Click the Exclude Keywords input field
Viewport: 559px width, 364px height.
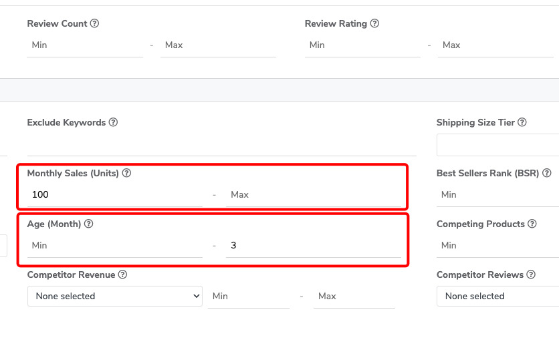tap(222, 145)
